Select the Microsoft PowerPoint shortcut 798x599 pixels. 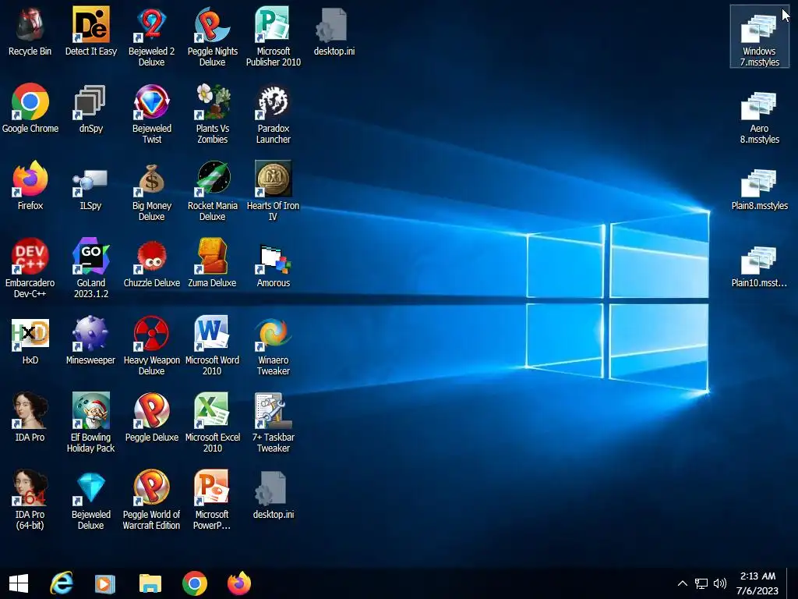(x=212, y=500)
